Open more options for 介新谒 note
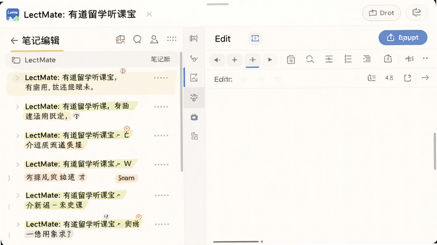 pos(162,195)
